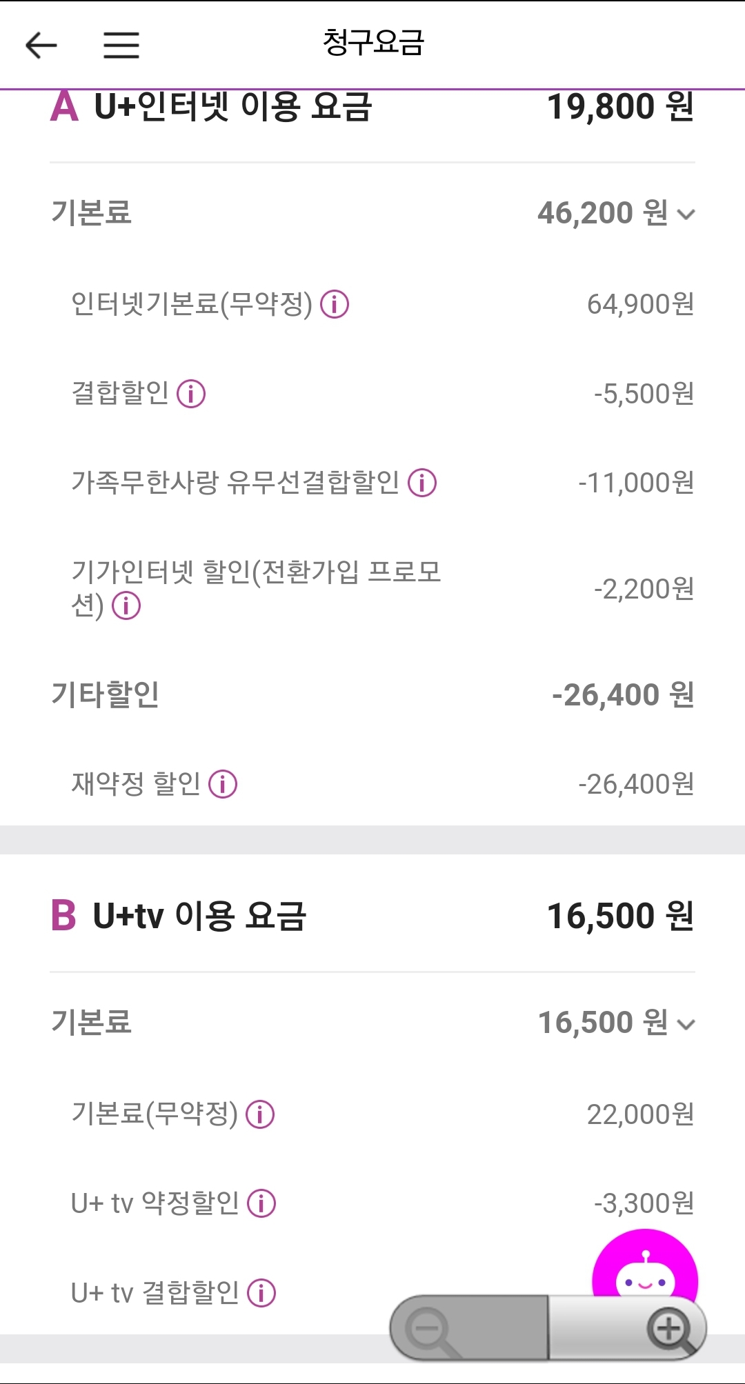Tap the back arrow icon
Image resolution: width=745 pixels, height=1384 pixels.
pos(41,46)
